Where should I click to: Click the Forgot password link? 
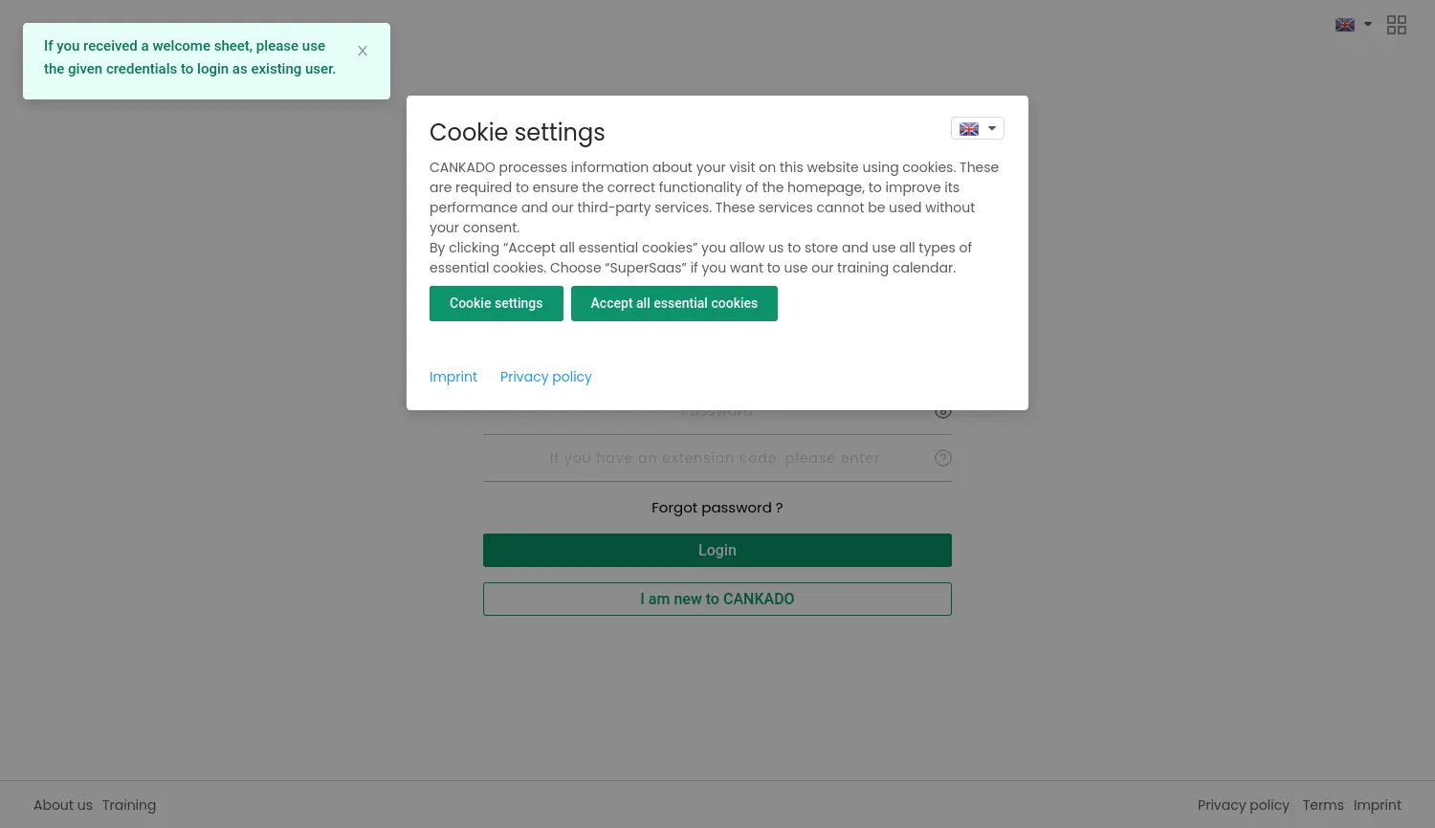pyautogui.click(x=717, y=508)
